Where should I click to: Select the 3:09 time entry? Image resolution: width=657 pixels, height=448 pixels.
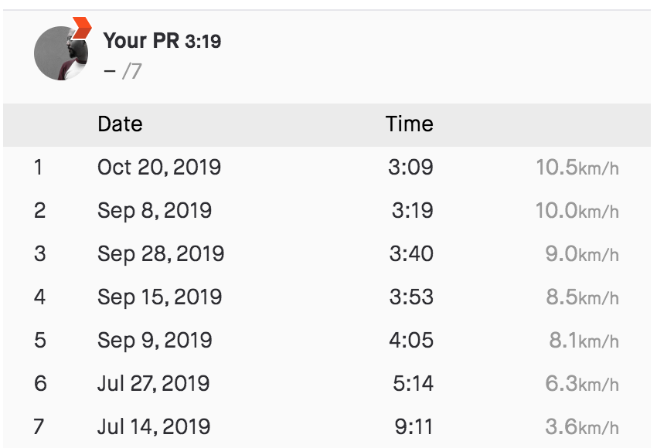410,167
